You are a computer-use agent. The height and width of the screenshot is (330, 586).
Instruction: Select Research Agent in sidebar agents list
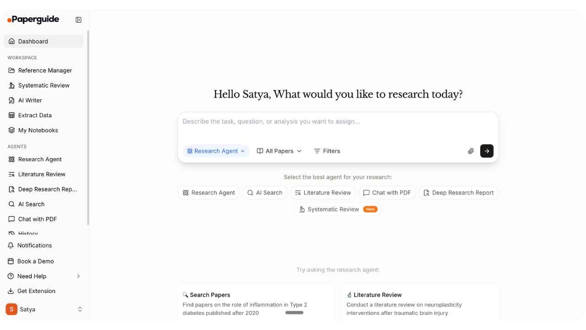[43, 159]
